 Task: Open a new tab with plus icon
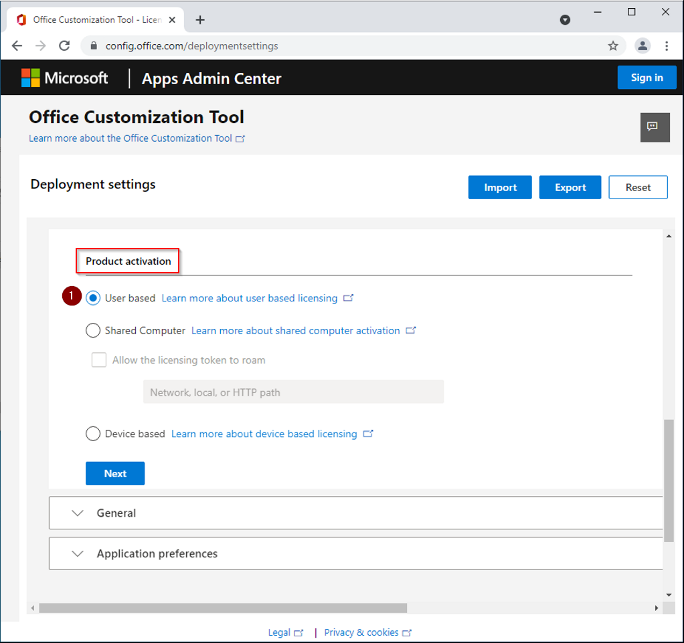click(x=200, y=20)
